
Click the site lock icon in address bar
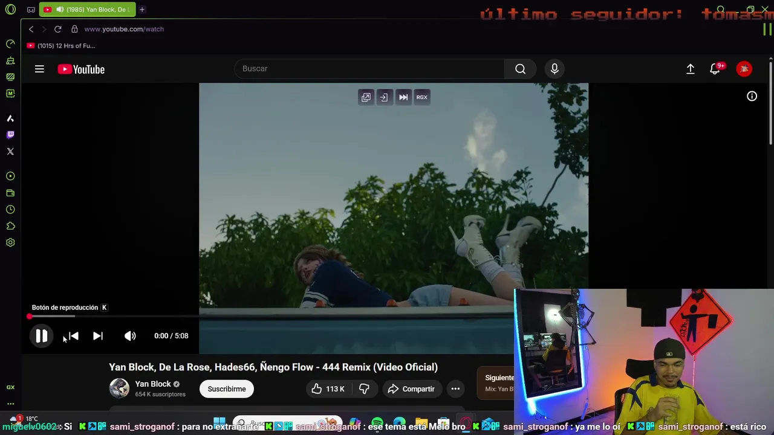[74, 29]
